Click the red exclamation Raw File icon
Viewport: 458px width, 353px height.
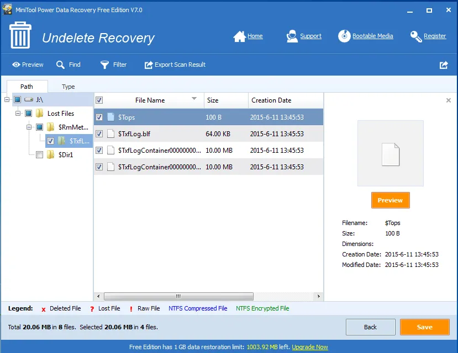131,309
